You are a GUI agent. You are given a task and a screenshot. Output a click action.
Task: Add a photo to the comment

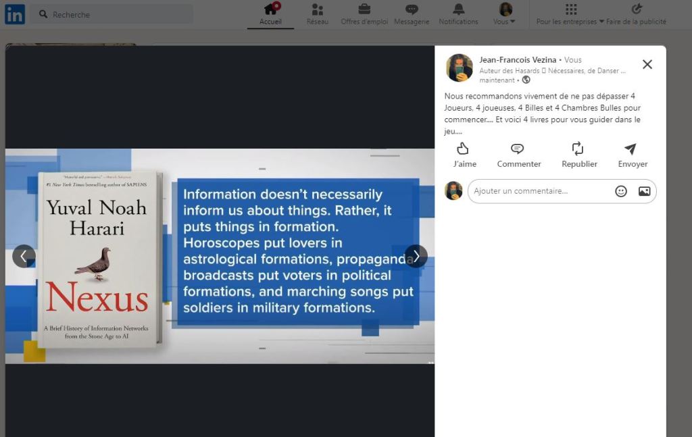click(x=644, y=191)
